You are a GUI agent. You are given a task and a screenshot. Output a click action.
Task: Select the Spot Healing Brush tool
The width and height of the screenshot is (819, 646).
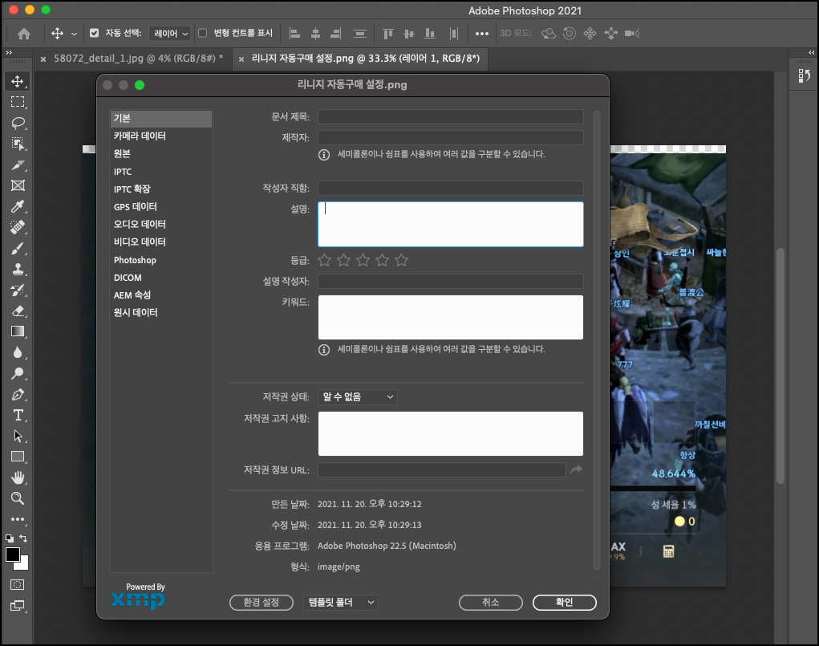click(x=18, y=227)
